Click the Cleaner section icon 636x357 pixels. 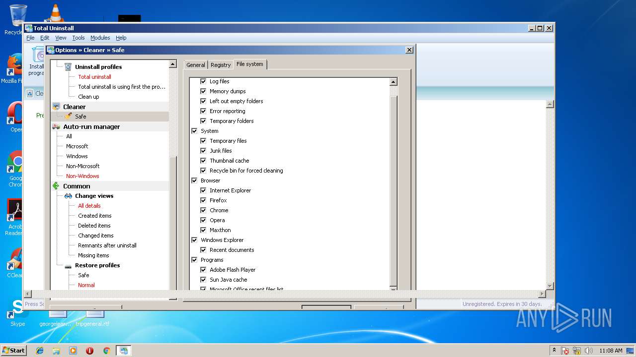(56, 107)
